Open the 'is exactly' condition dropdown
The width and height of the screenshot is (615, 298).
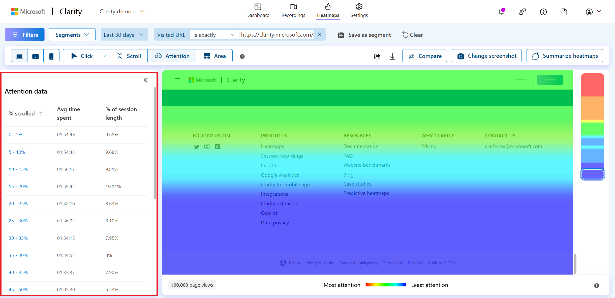coord(214,35)
